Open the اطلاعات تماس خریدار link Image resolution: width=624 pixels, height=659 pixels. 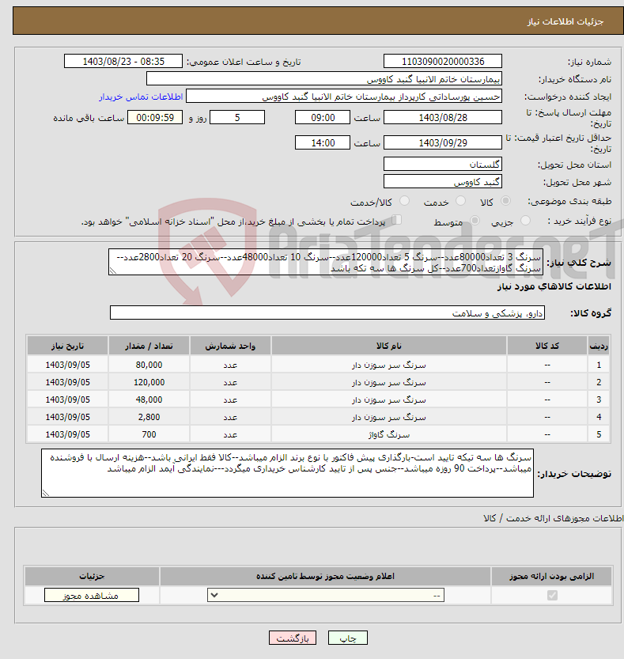click(141, 97)
